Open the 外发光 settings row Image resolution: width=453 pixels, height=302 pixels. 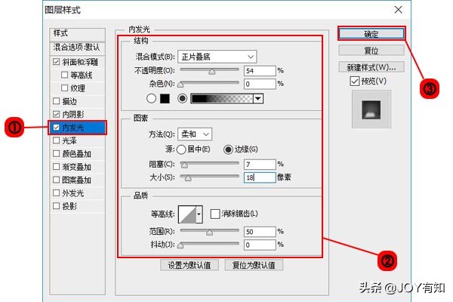coord(73,193)
